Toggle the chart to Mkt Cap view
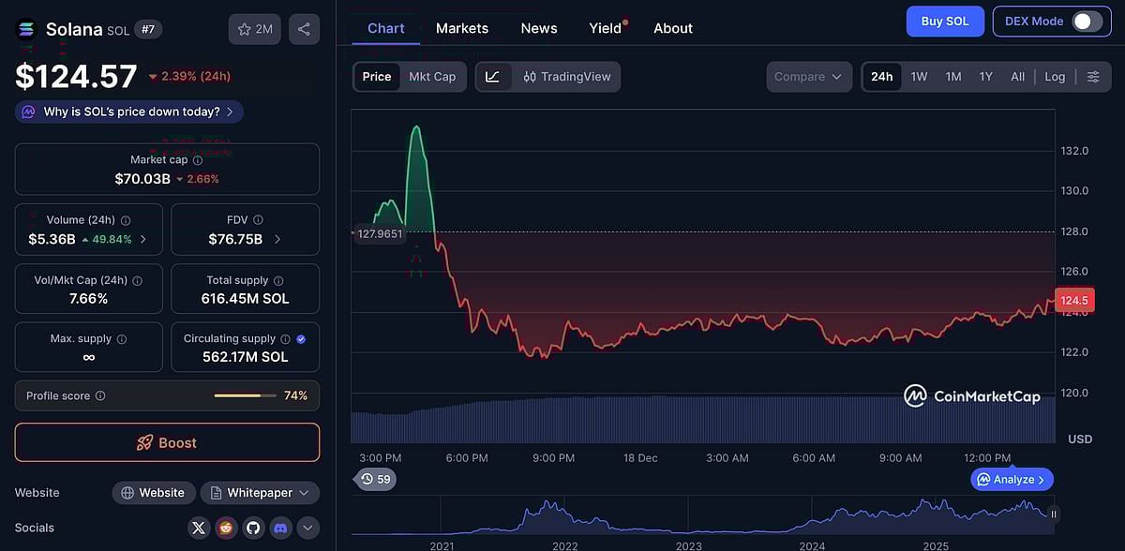The height and width of the screenshot is (551, 1125). pyautogui.click(x=432, y=77)
